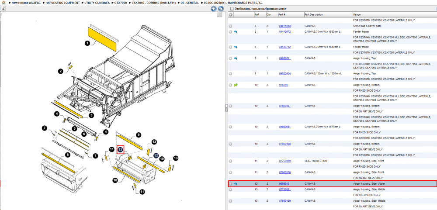The height and width of the screenshot is (210, 437).
Task: Open part number link 84442672
Action: [285, 32]
